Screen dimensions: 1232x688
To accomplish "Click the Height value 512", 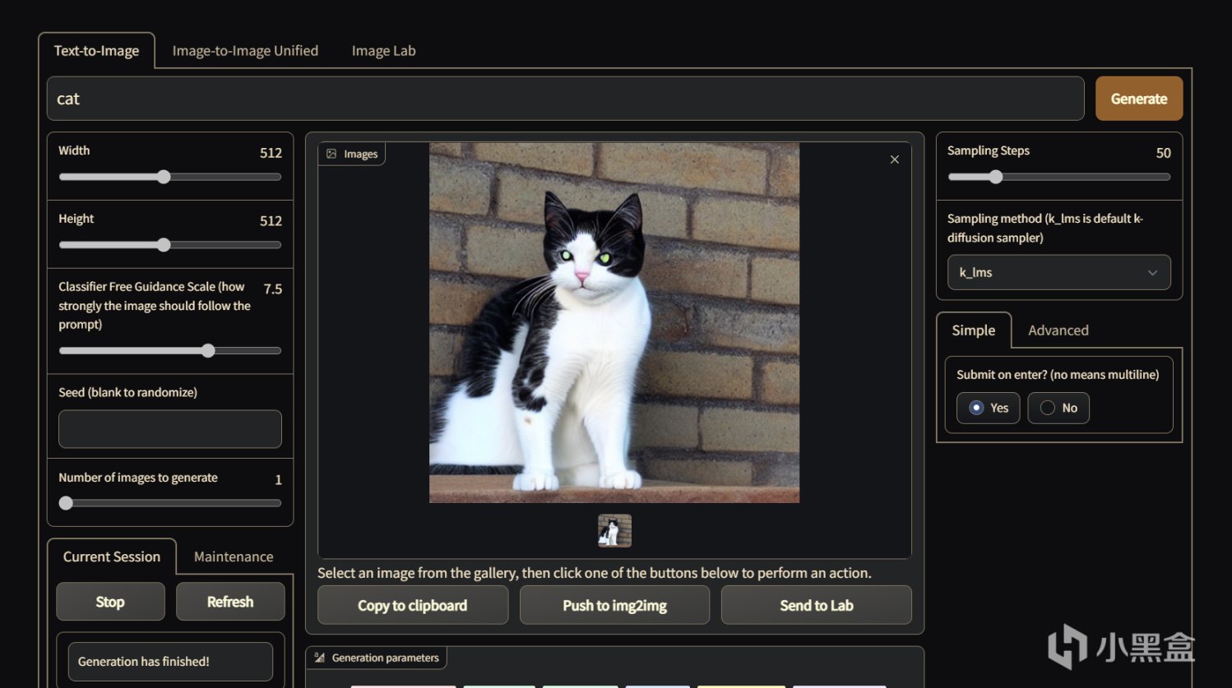I will (x=271, y=221).
